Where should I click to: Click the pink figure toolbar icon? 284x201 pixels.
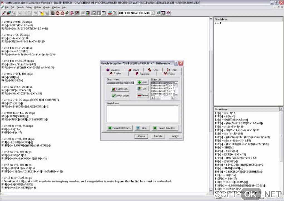tap(72, 13)
